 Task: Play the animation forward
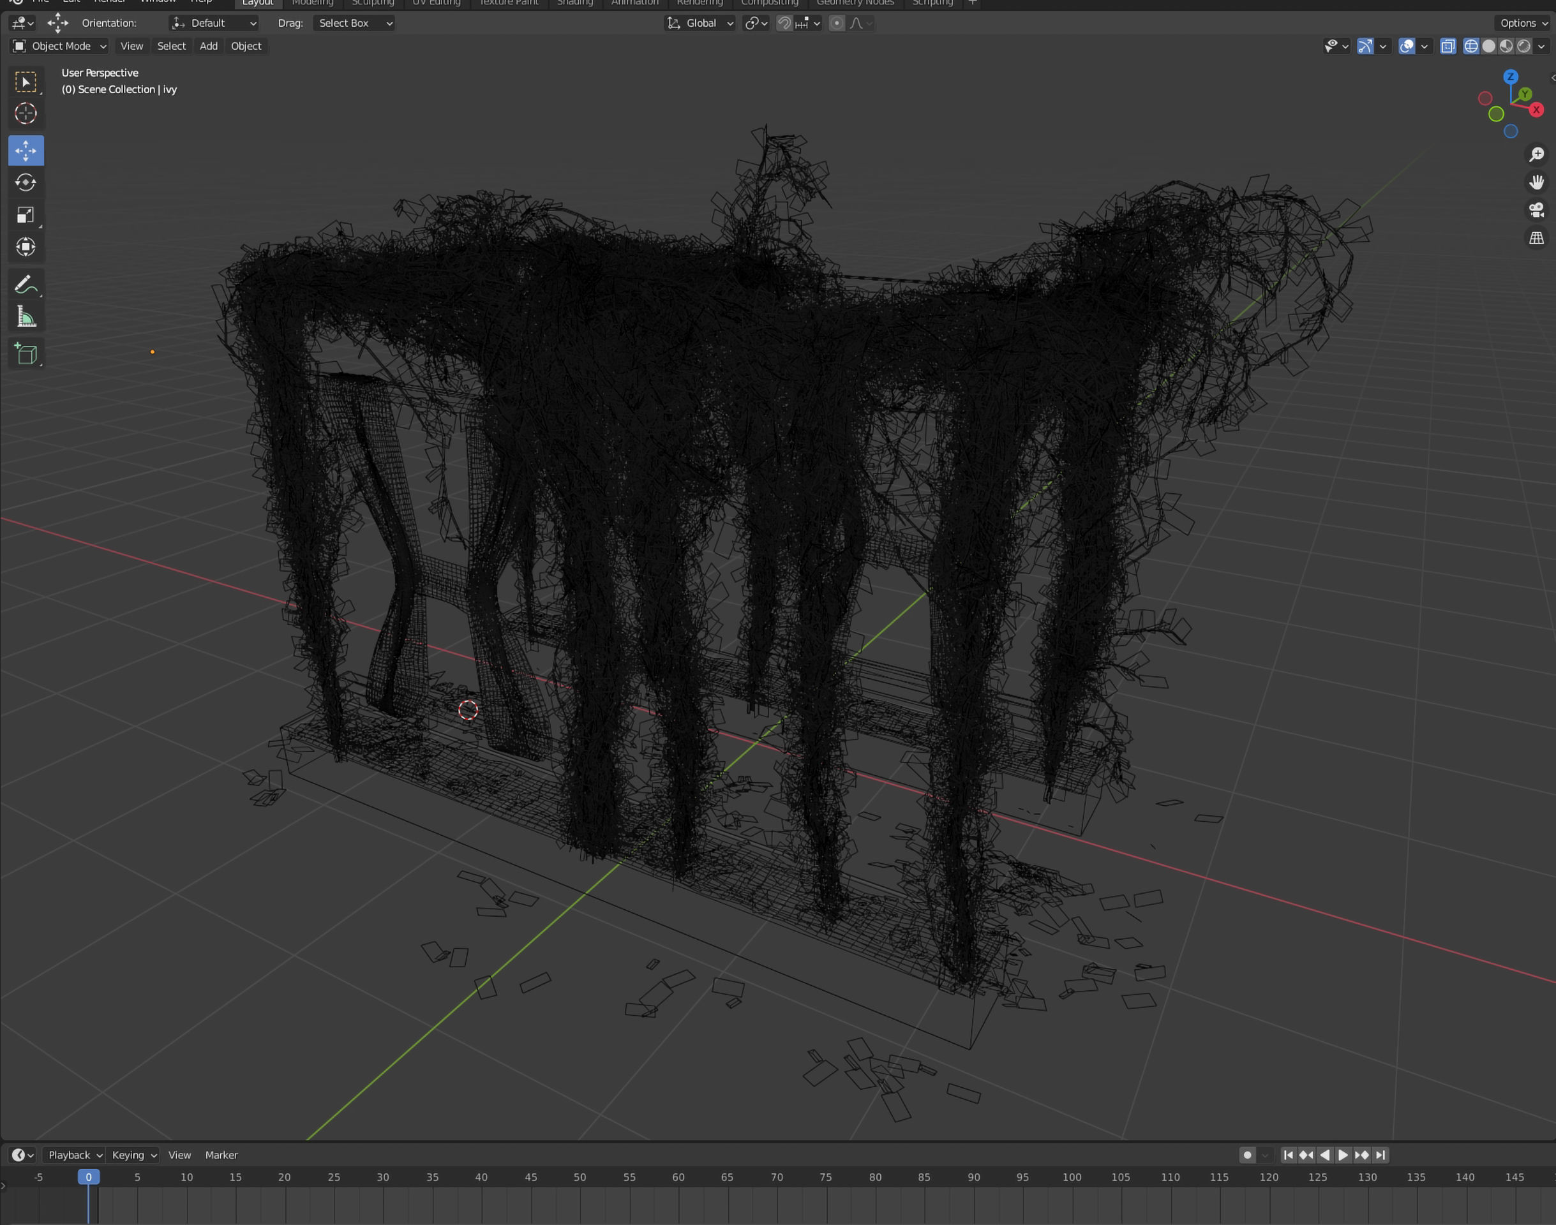(1343, 1155)
